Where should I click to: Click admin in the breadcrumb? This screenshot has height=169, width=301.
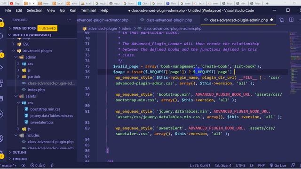click(x=127, y=29)
